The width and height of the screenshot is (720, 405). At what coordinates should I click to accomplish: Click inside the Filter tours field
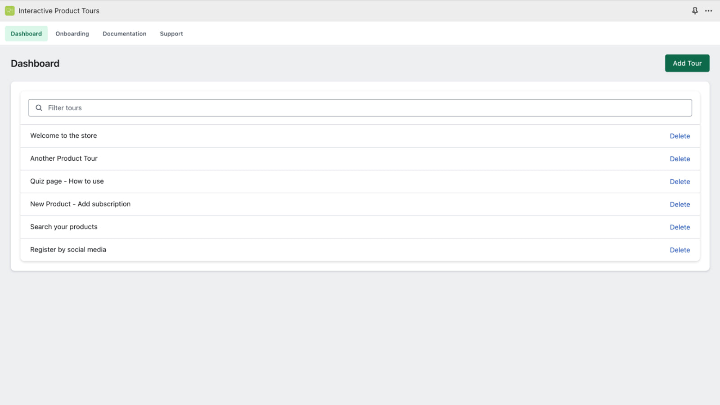pos(180,108)
